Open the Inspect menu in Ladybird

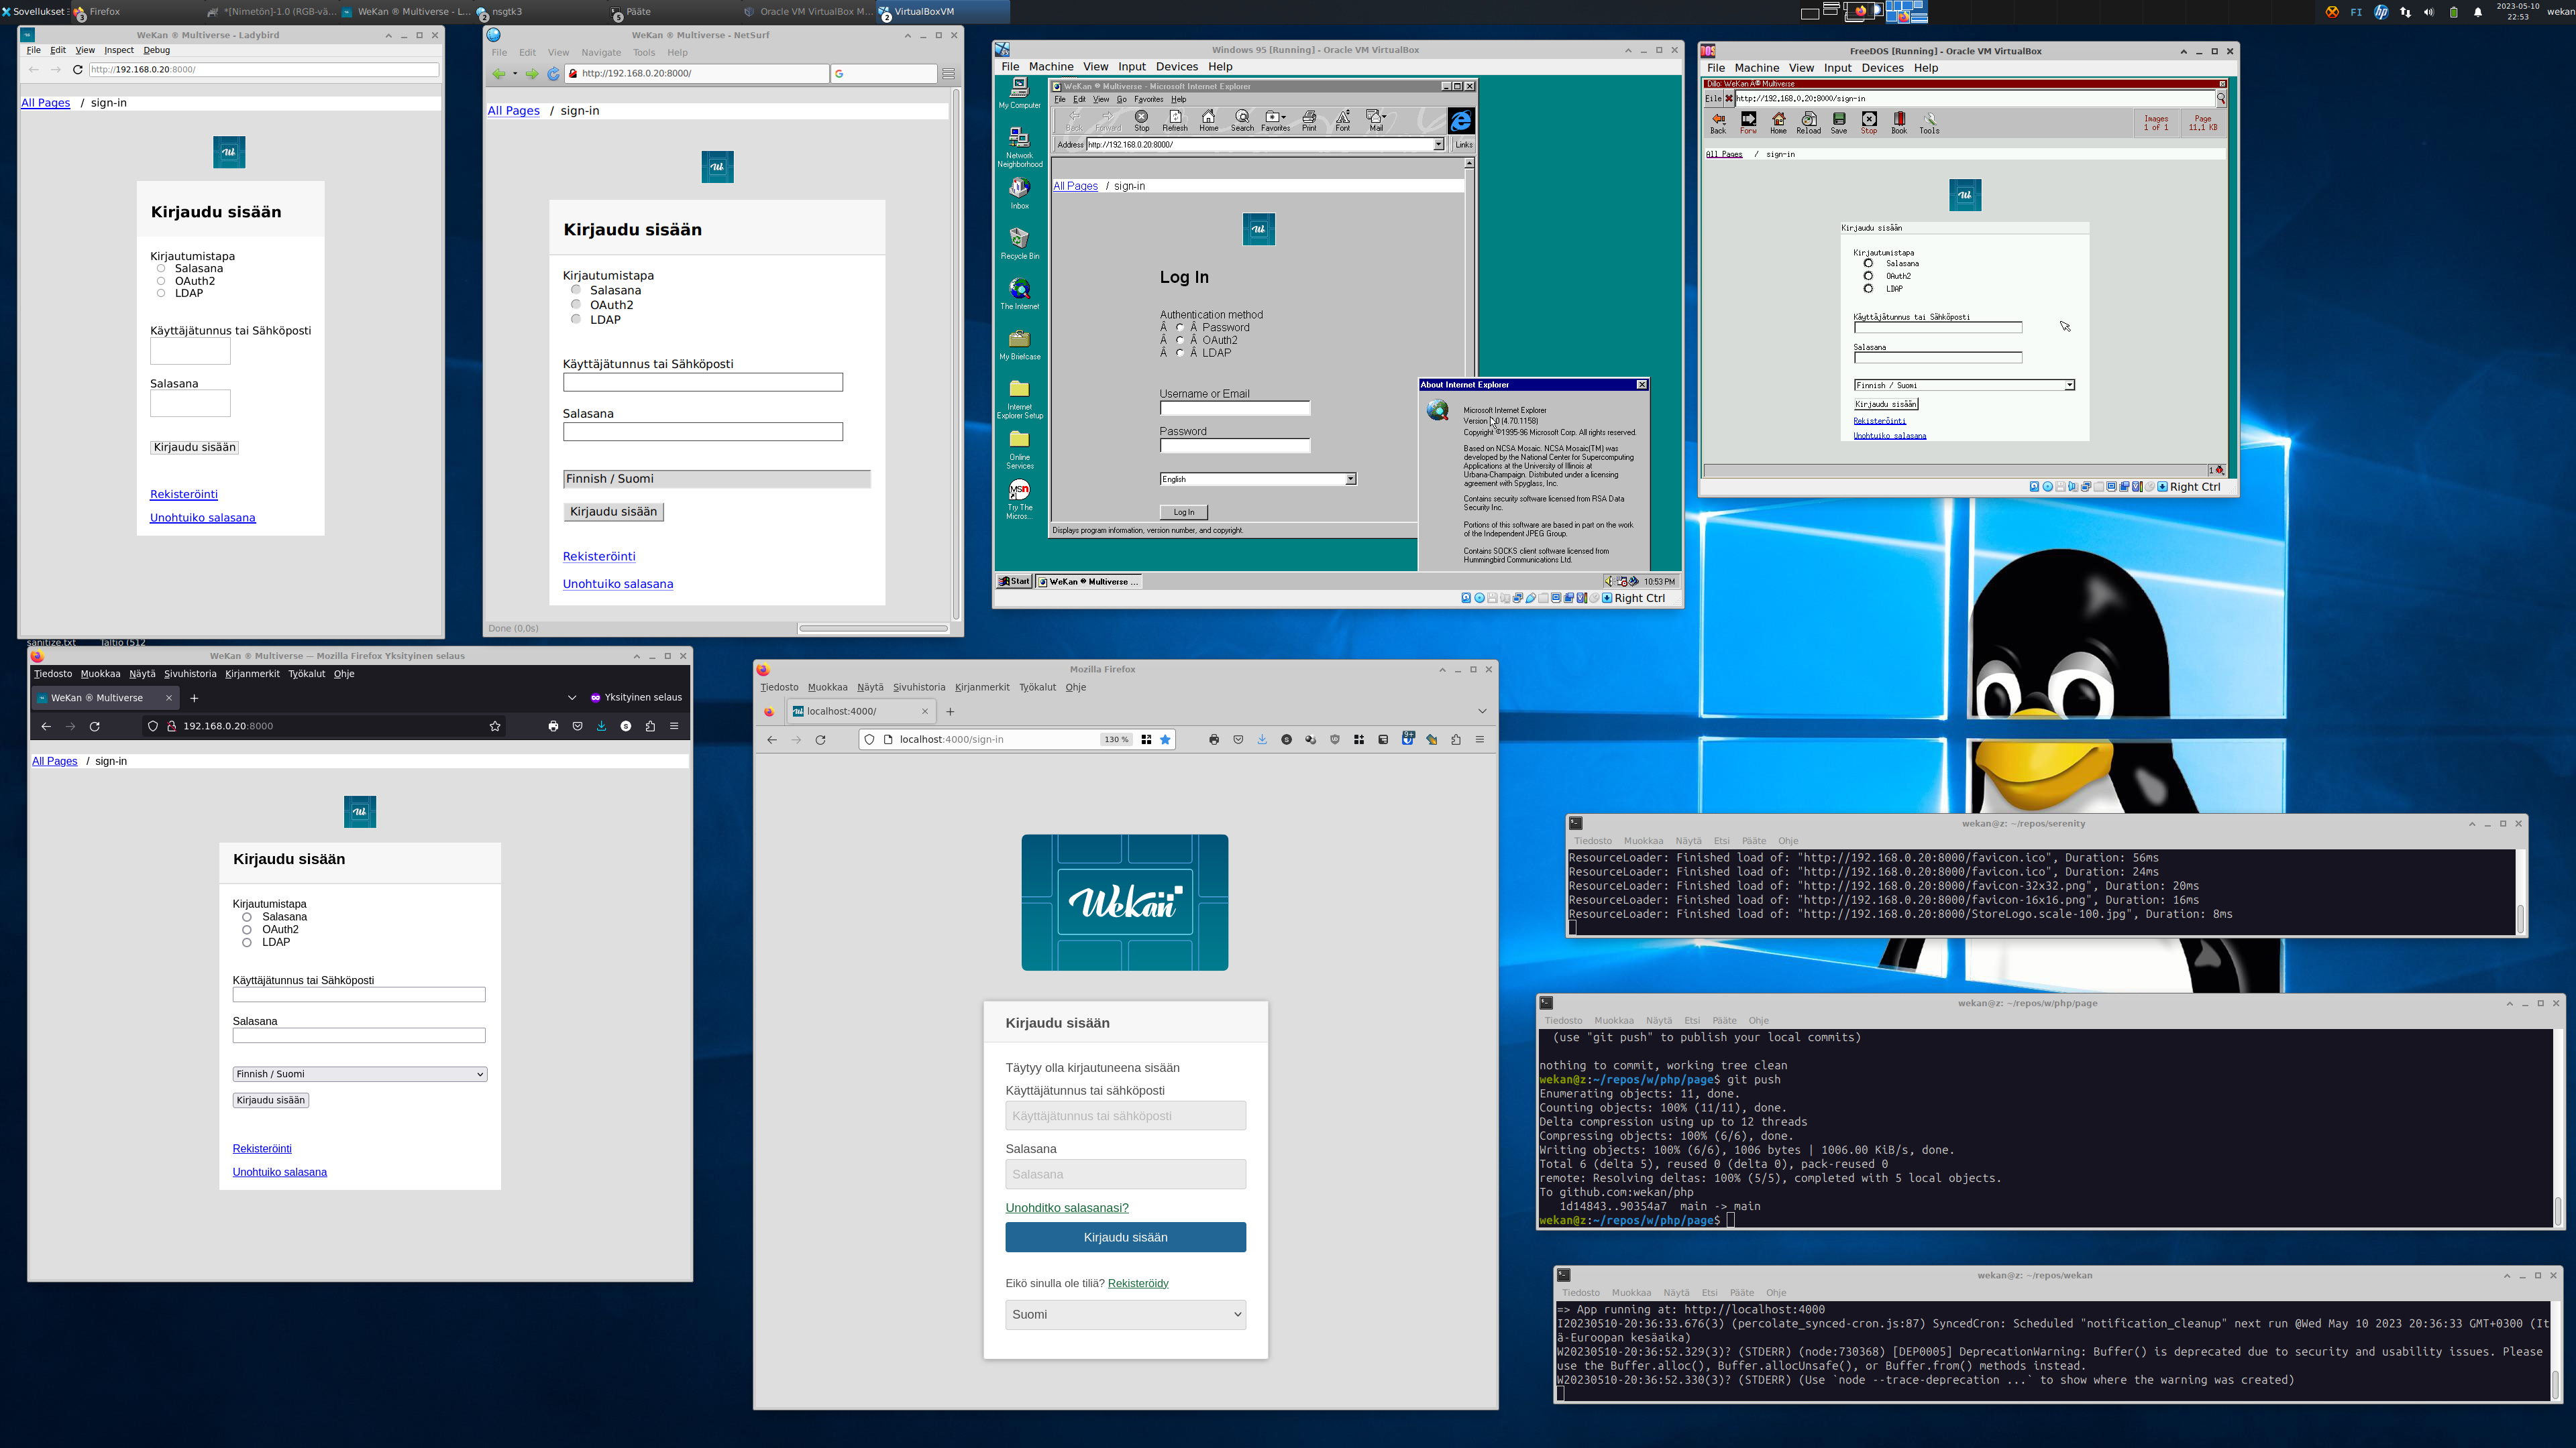118,50
